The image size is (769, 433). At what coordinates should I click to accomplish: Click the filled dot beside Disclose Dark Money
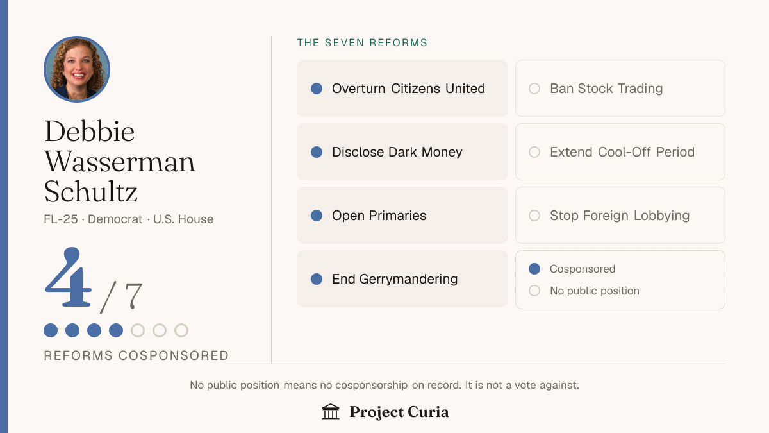[x=317, y=152]
